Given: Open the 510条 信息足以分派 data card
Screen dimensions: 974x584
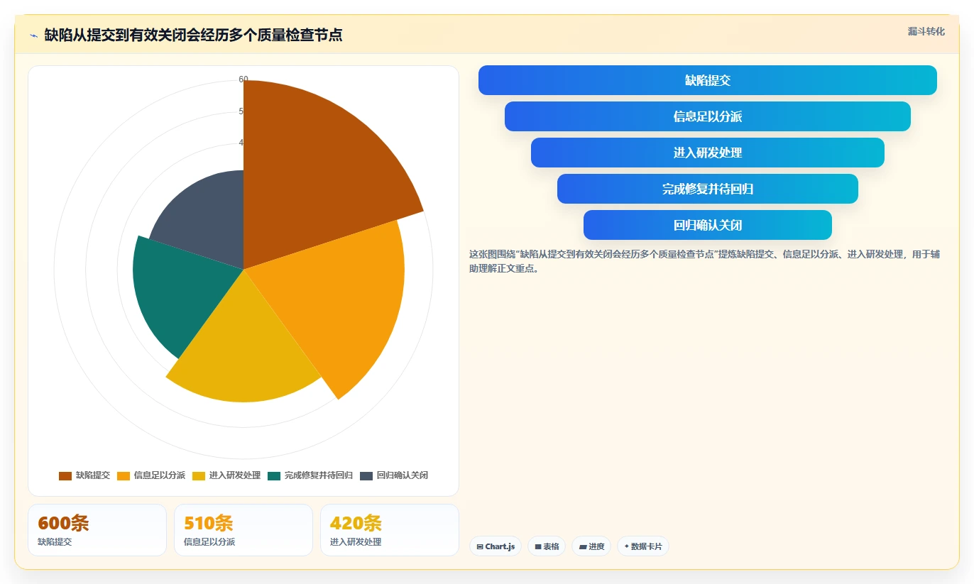Looking at the screenshot, I should pos(243,530).
